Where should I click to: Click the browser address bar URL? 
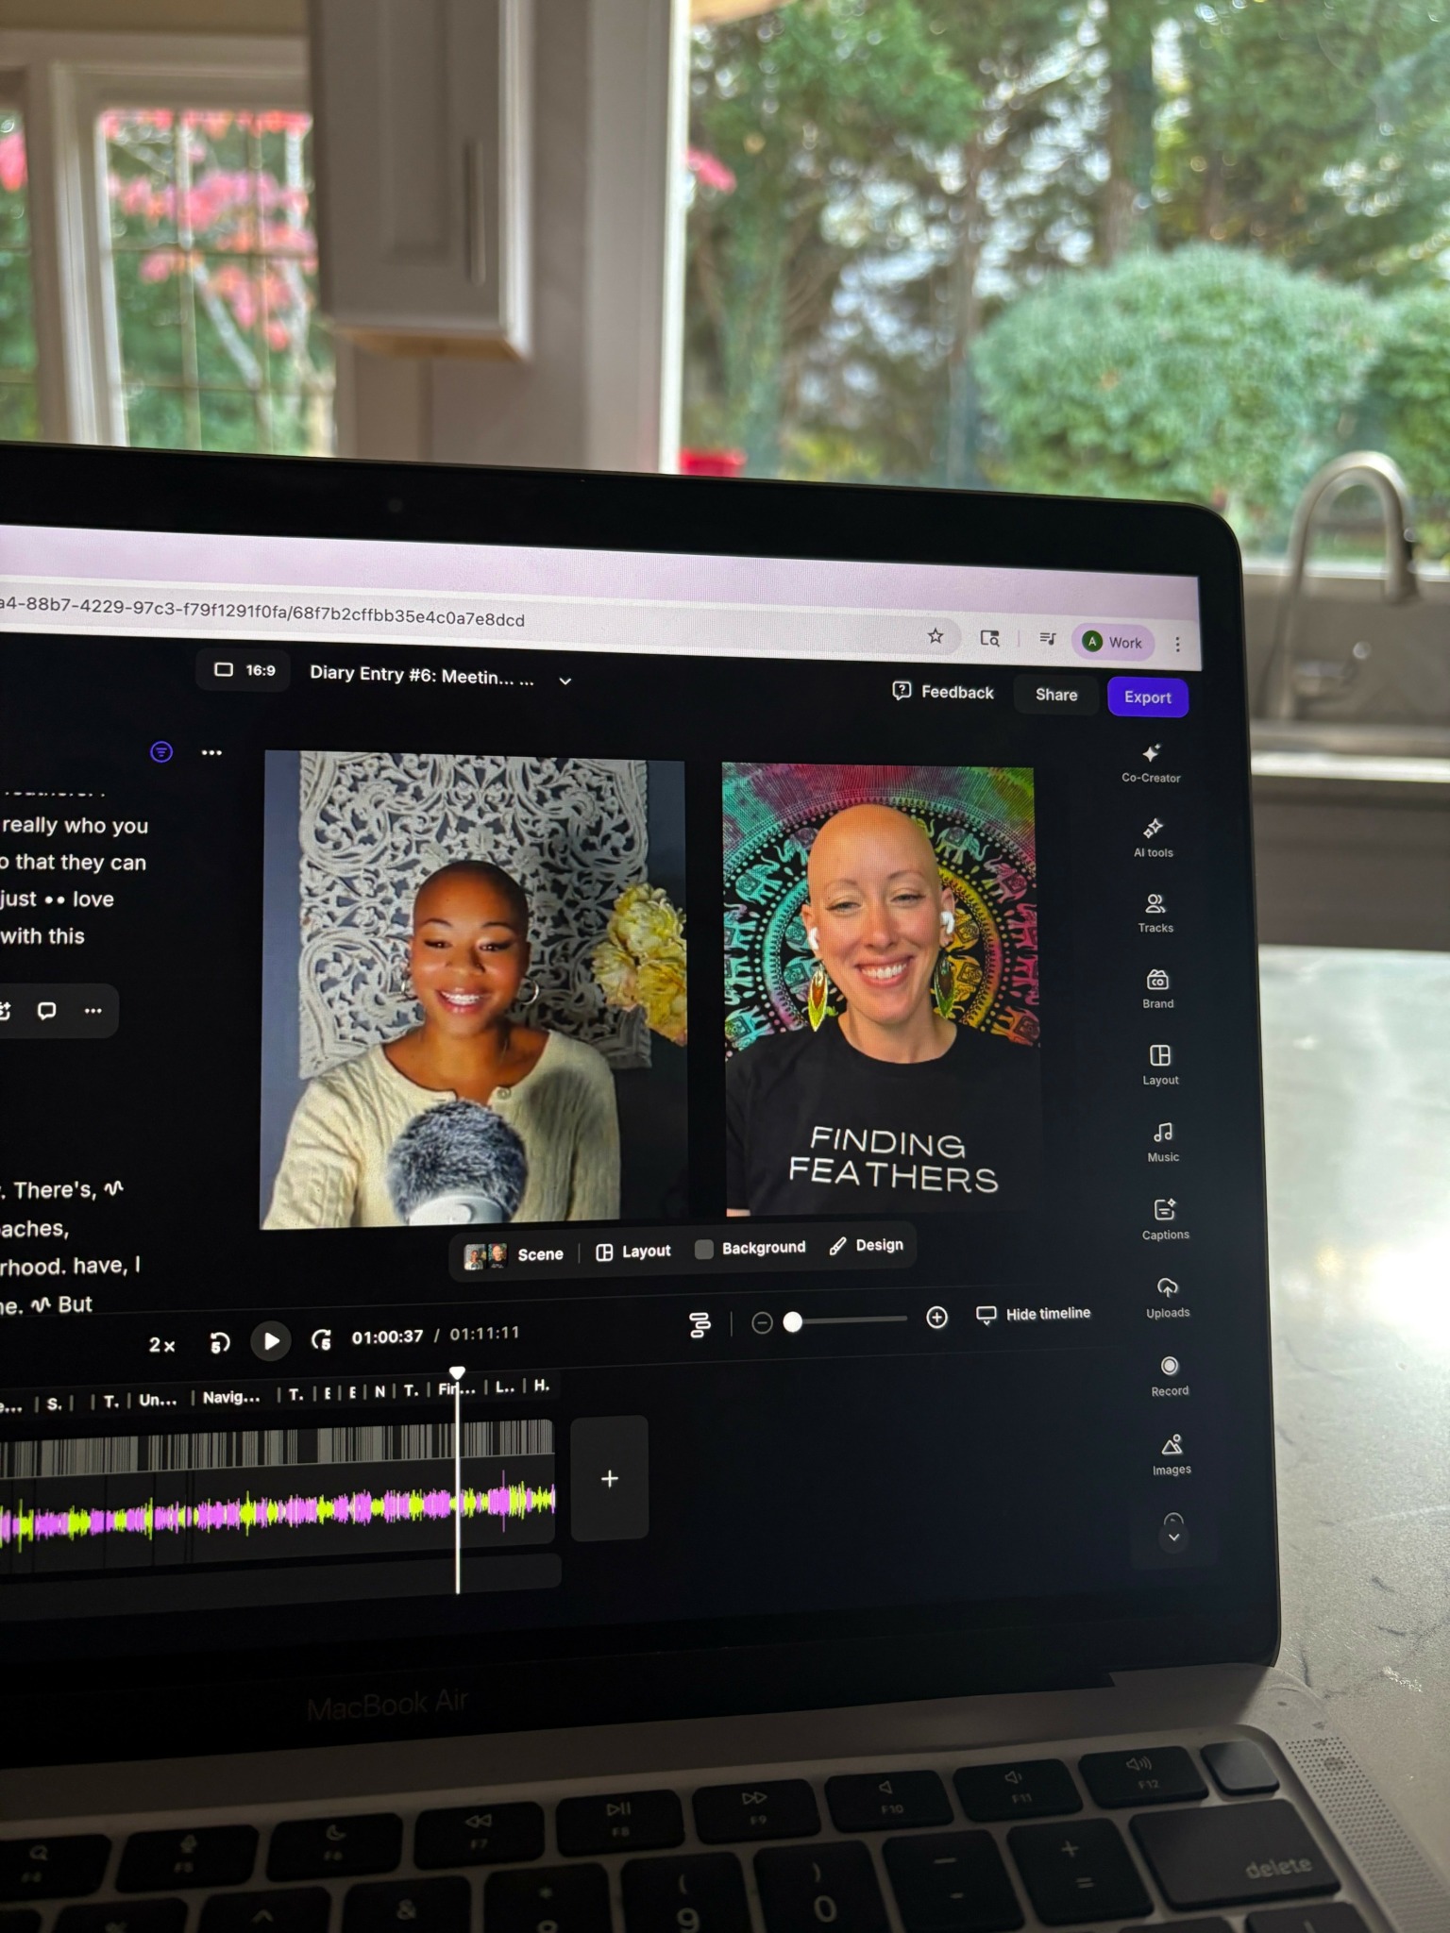pyautogui.click(x=262, y=612)
